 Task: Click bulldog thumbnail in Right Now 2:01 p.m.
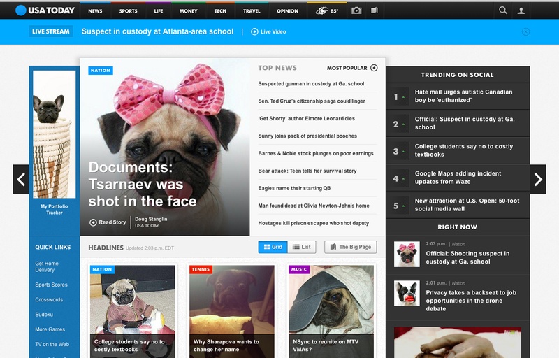pyautogui.click(x=407, y=294)
